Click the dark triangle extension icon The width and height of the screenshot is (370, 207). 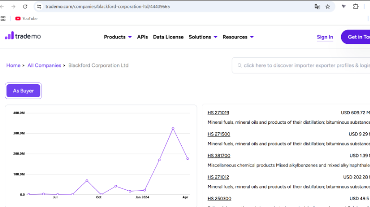tap(344, 6)
